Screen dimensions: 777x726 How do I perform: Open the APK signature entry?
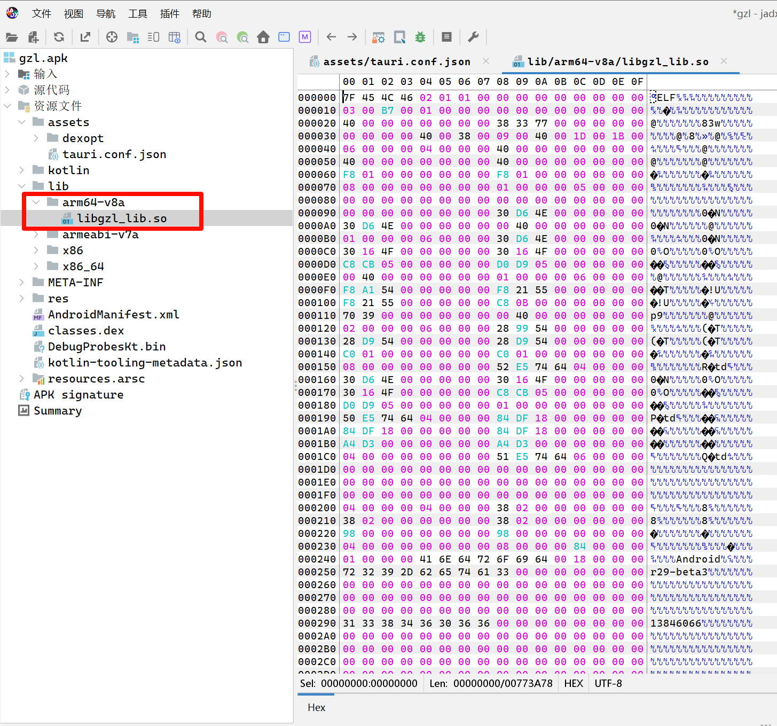pyautogui.click(x=78, y=395)
